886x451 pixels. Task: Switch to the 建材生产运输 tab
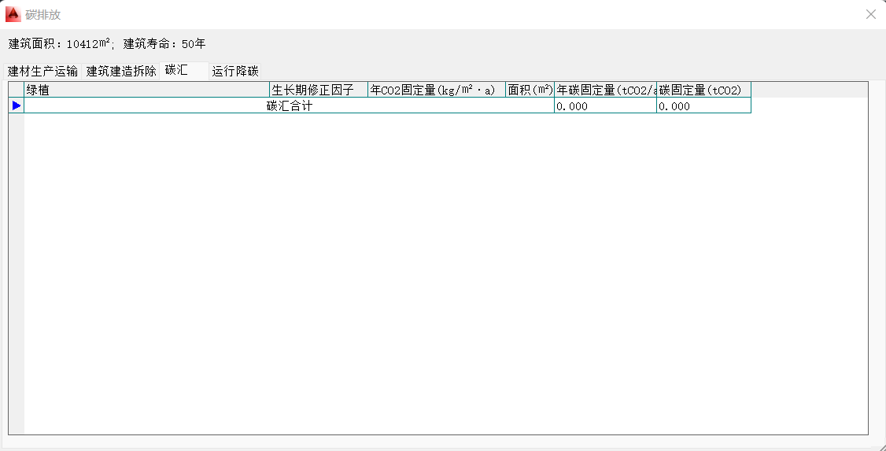43,71
